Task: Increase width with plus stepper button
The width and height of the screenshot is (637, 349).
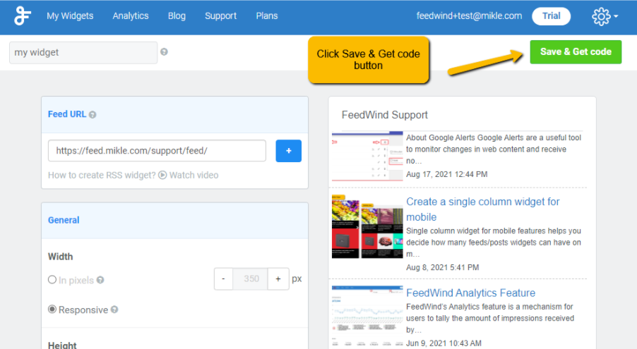Action: point(278,278)
